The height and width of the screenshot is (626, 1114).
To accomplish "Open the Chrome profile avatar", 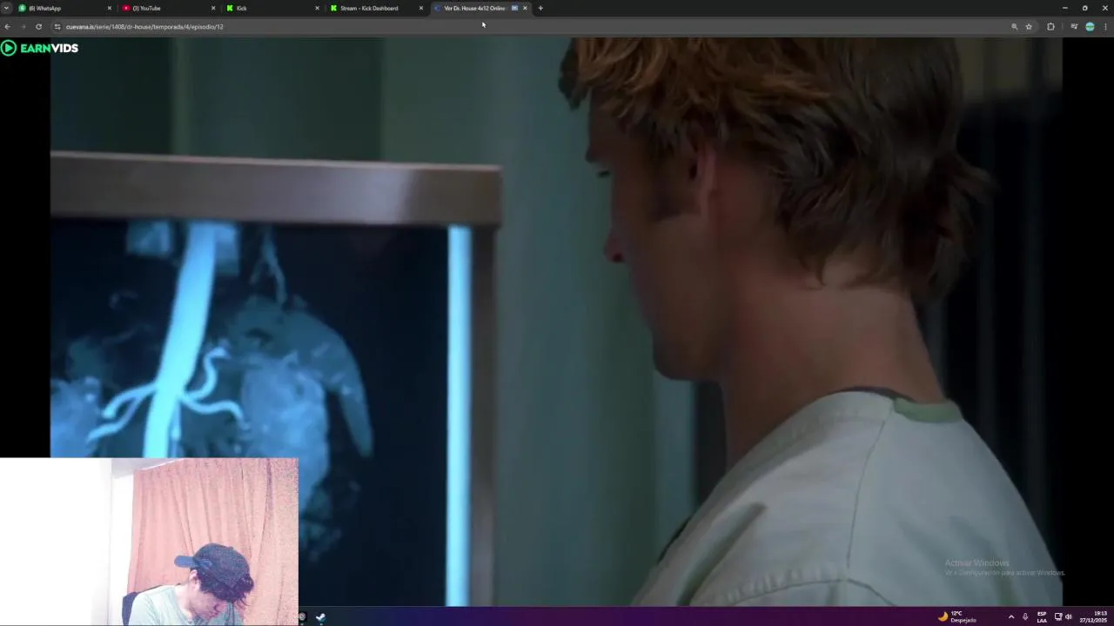I will tap(1090, 26).
